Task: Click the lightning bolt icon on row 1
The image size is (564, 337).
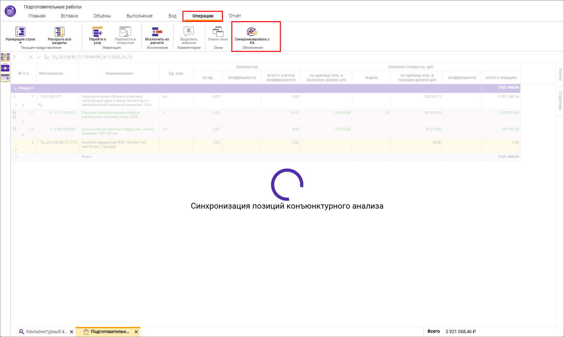Action: pos(14,96)
